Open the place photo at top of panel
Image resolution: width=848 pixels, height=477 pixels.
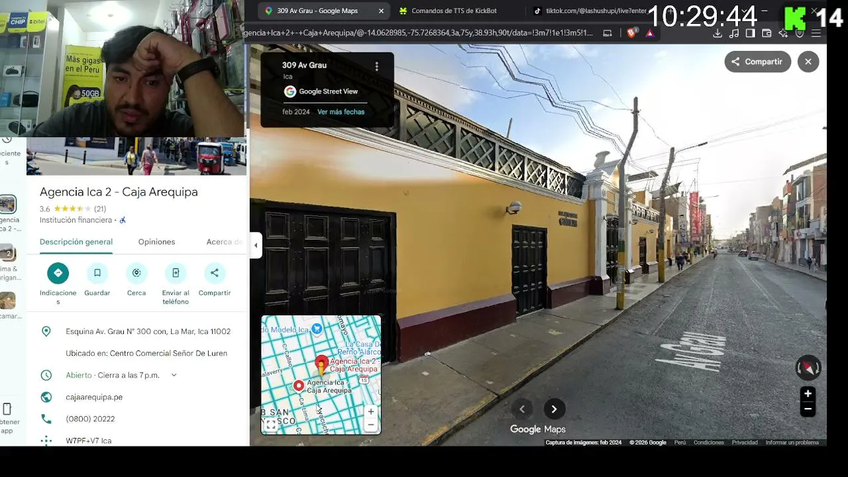(x=136, y=156)
